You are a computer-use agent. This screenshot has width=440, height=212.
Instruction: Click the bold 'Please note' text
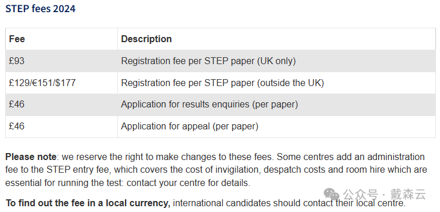[31, 157]
